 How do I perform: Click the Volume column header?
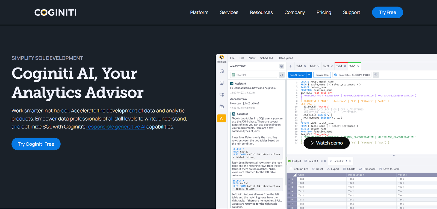(417, 175)
